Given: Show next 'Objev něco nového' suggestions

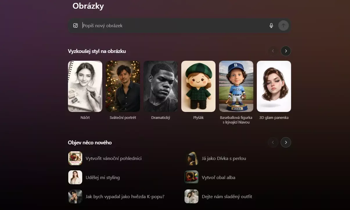Looking at the screenshot, I should (286, 142).
